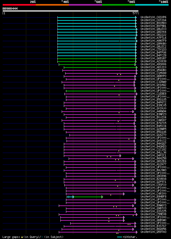This screenshot has height=239, width=171.
Task: Open hit UniRef100_C1MVA9
Action: pos(153,73)
